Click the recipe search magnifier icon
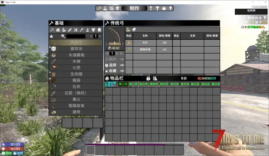 click(x=63, y=36)
